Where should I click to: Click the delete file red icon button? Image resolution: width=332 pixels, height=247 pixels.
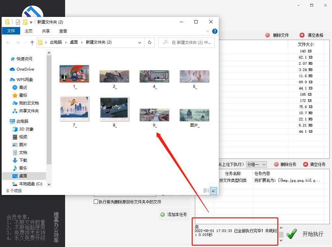point(268,35)
